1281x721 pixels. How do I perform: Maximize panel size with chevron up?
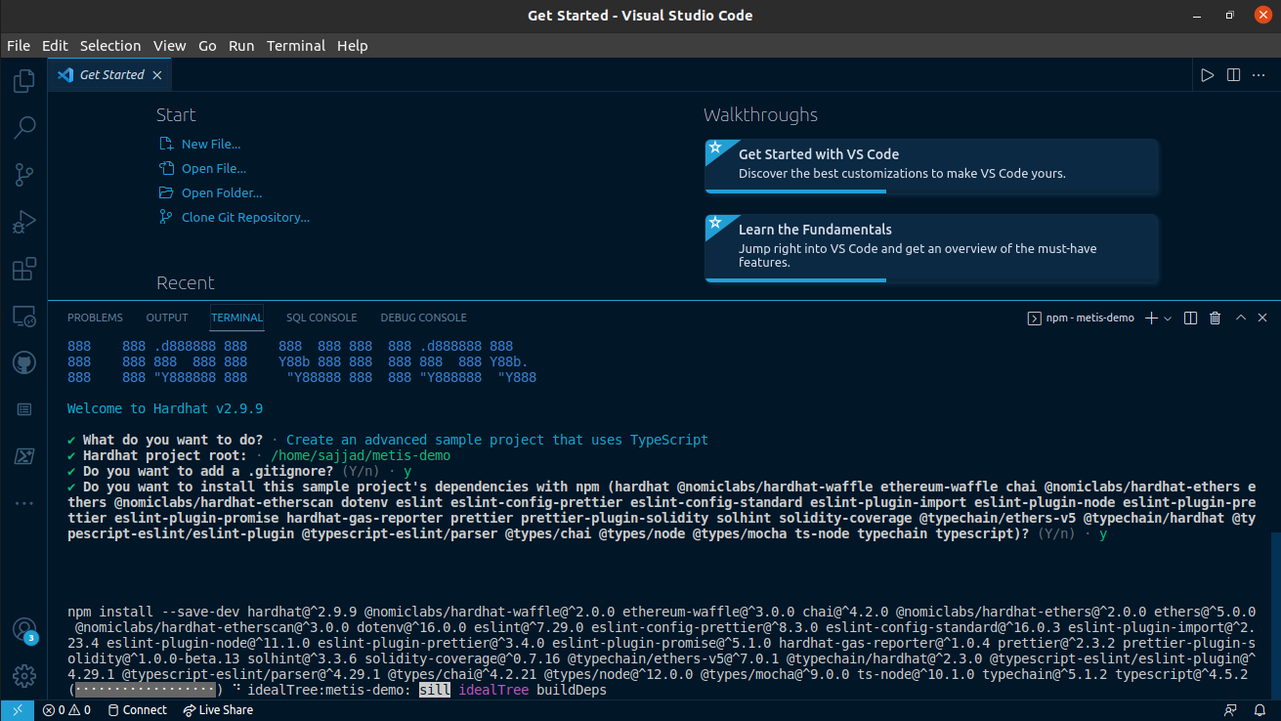tap(1240, 318)
